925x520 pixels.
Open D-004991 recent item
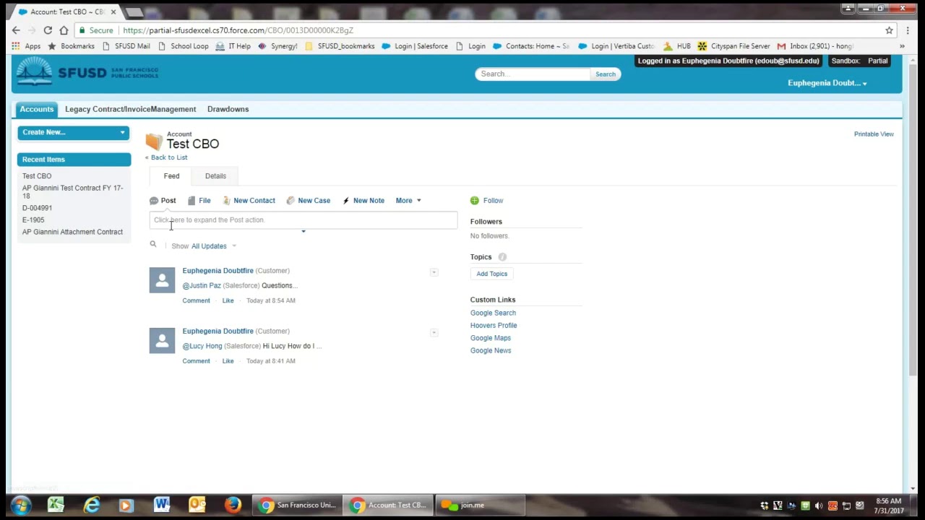[x=37, y=208]
